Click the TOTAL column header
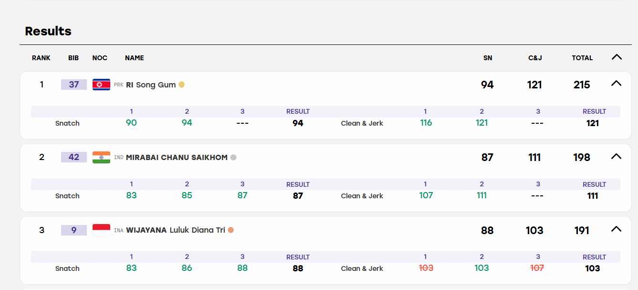 (582, 58)
